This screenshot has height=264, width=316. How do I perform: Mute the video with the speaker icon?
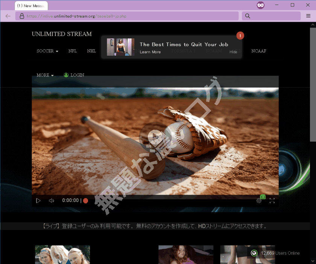(x=52, y=201)
